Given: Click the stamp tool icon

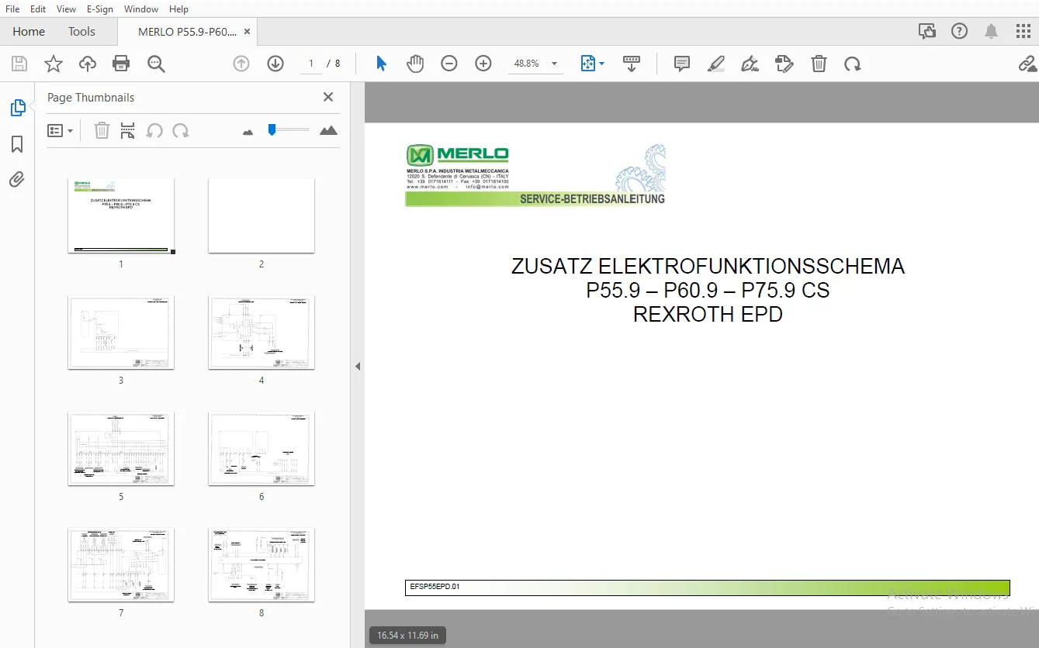Looking at the screenshot, I should click(784, 64).
